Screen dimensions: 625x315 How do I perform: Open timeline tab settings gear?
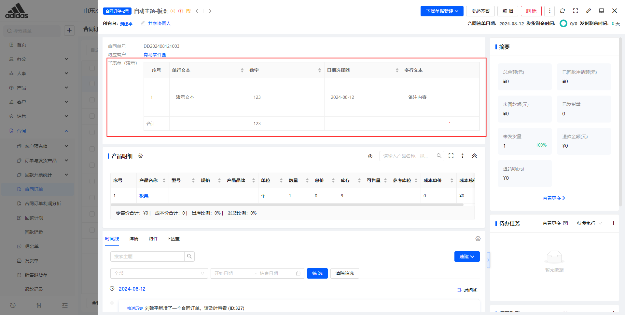[478, 239]
